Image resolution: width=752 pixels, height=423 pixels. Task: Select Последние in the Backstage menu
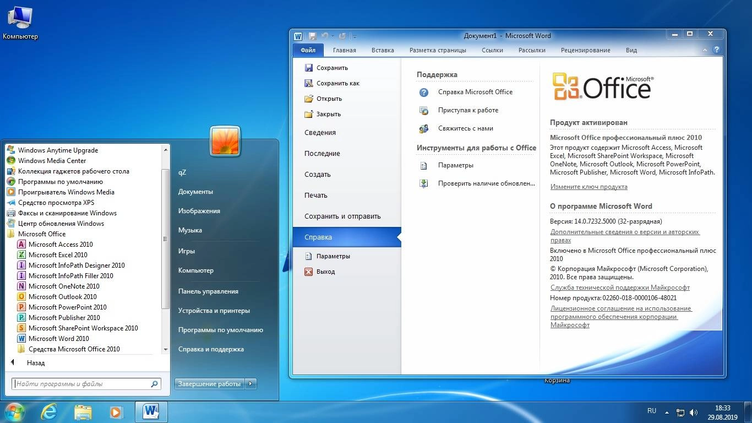[347, 154]
